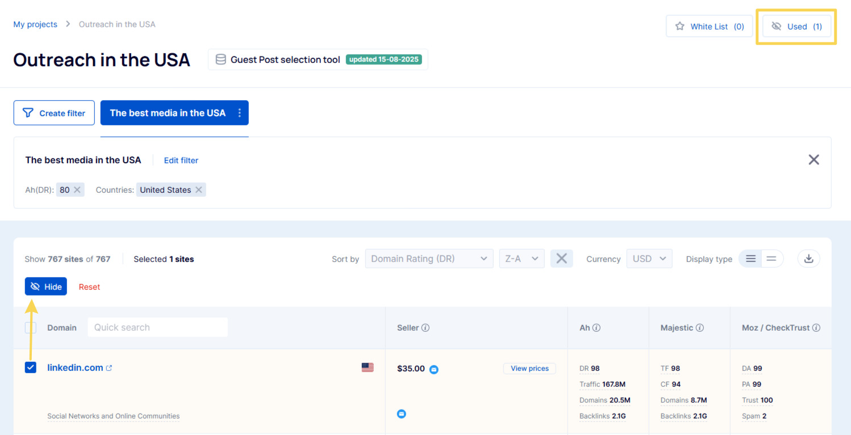The width and height of the screenshot is (851, 435).
Task: Remove the Ah(DR) 80 filter tag
Action: [77, 190]
